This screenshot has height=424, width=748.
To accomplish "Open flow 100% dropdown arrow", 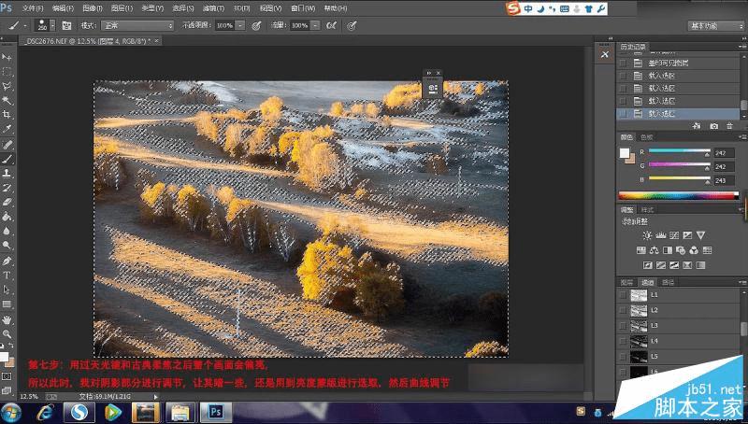I will tap(315, 26).
